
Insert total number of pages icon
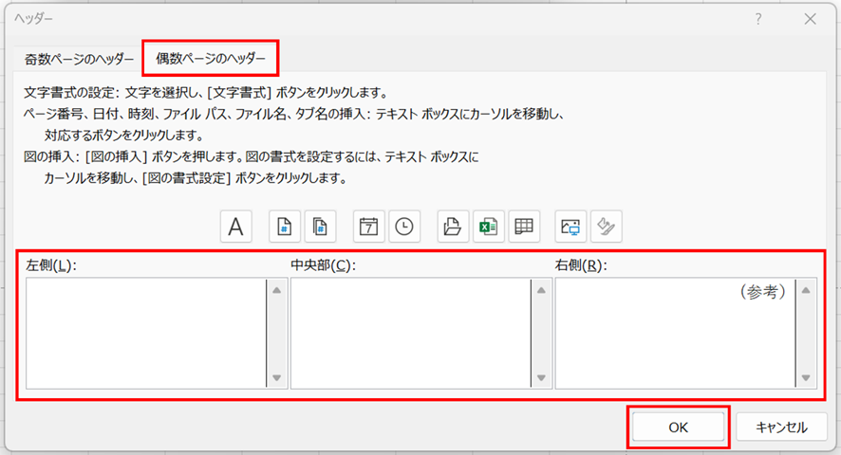321,227
